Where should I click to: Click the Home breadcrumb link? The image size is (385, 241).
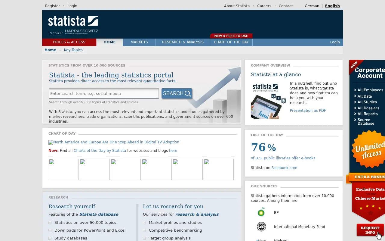point(50,50)
